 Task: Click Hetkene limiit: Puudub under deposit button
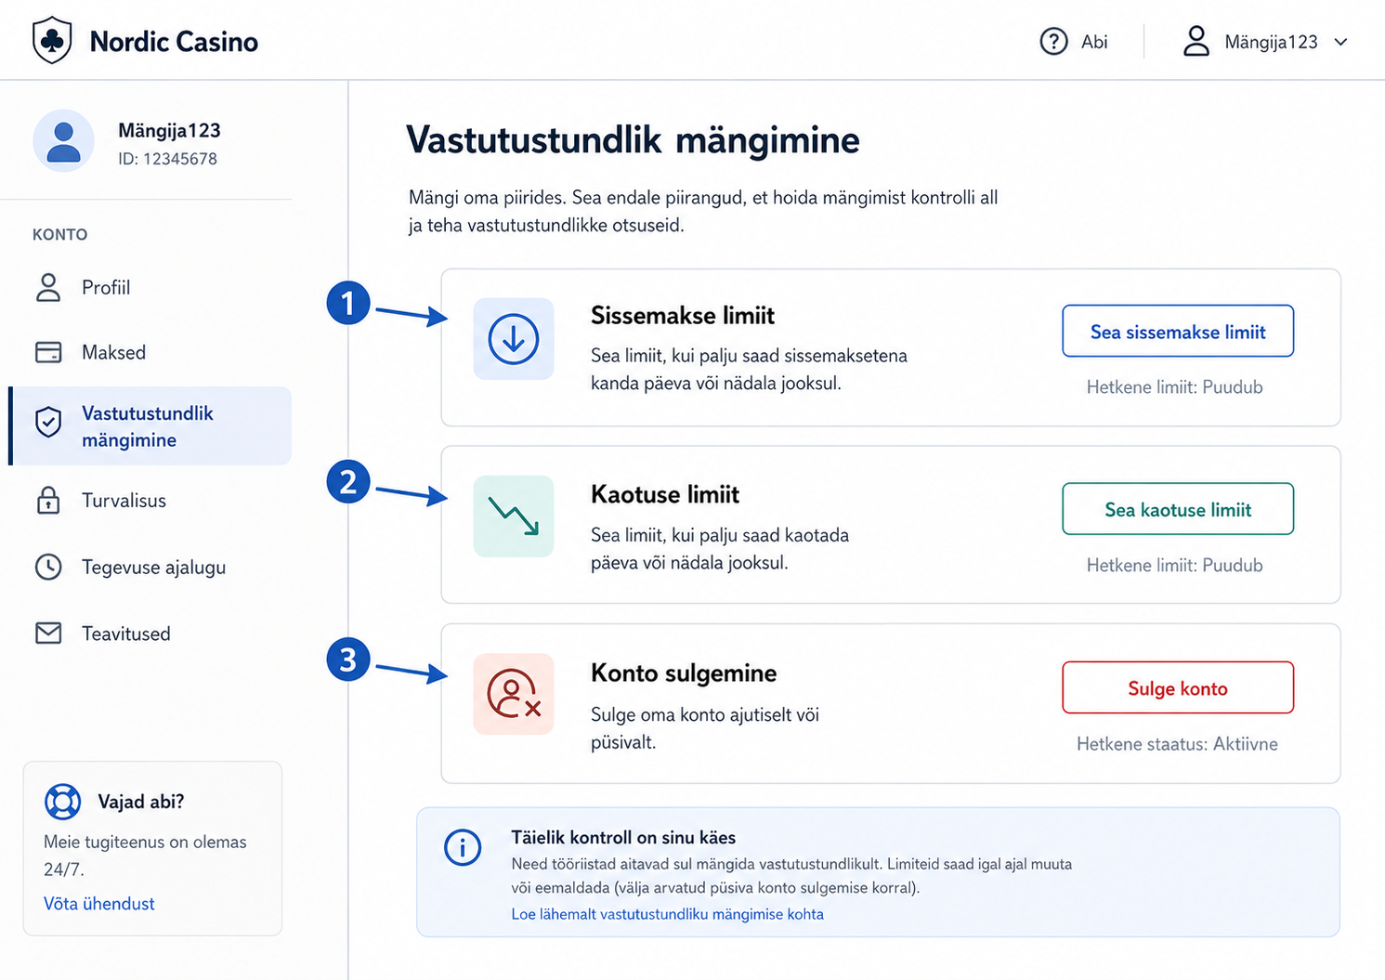[1175, 387]
